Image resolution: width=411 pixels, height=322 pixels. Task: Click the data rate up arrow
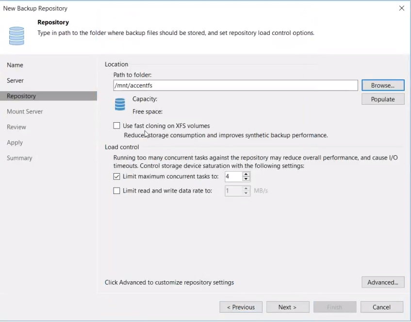247,189
